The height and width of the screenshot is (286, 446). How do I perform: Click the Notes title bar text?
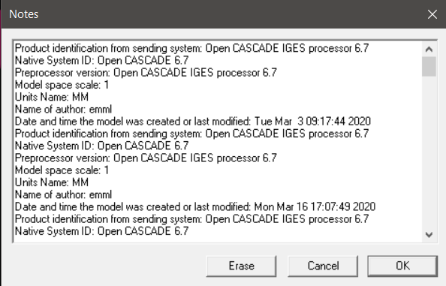click(23, 14)
